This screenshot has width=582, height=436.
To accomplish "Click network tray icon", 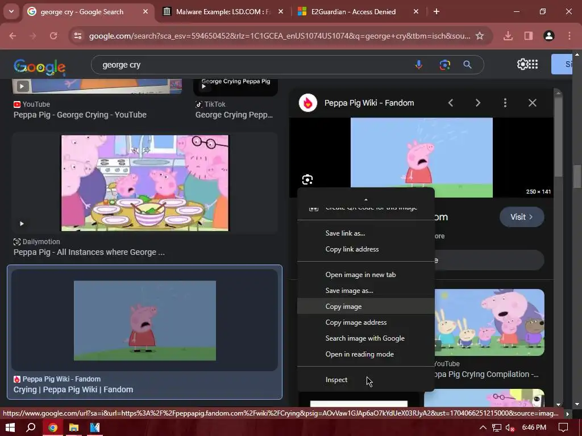I will [497, 428].
